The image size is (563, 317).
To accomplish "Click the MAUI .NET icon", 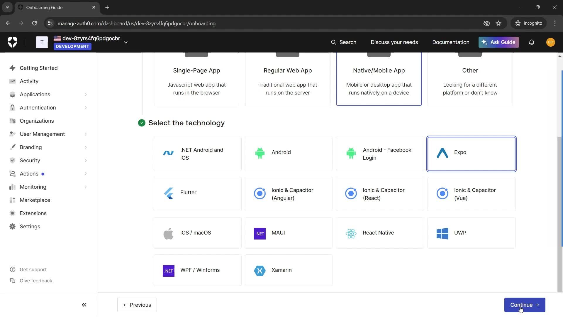I will (260, 234).
